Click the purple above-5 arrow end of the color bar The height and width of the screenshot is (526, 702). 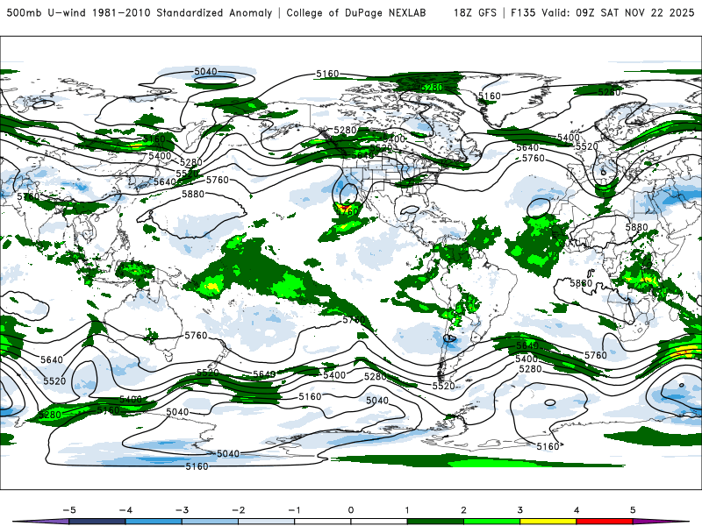(x=661, y=522)
